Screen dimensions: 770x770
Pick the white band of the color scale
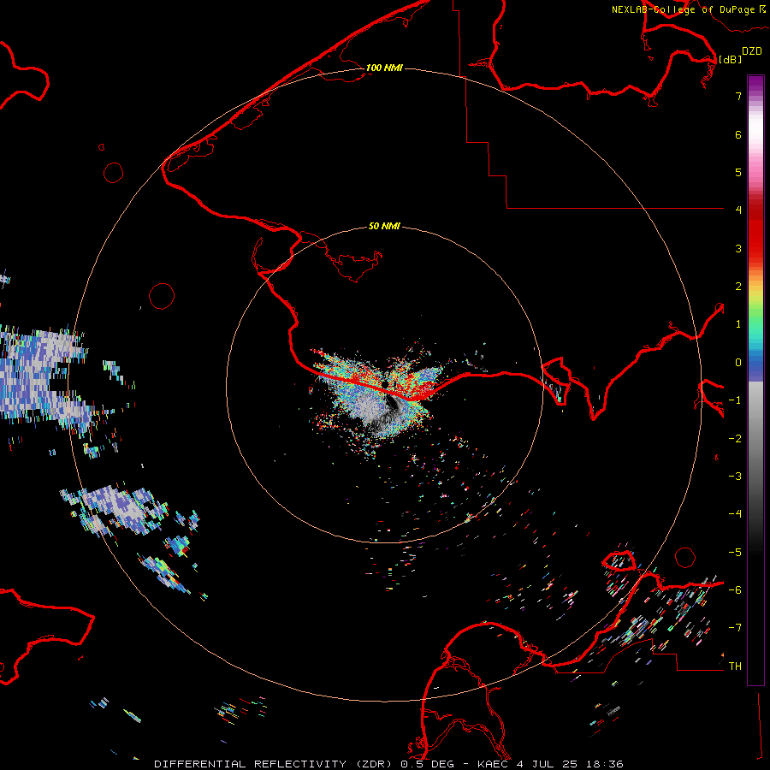point(755,128)
